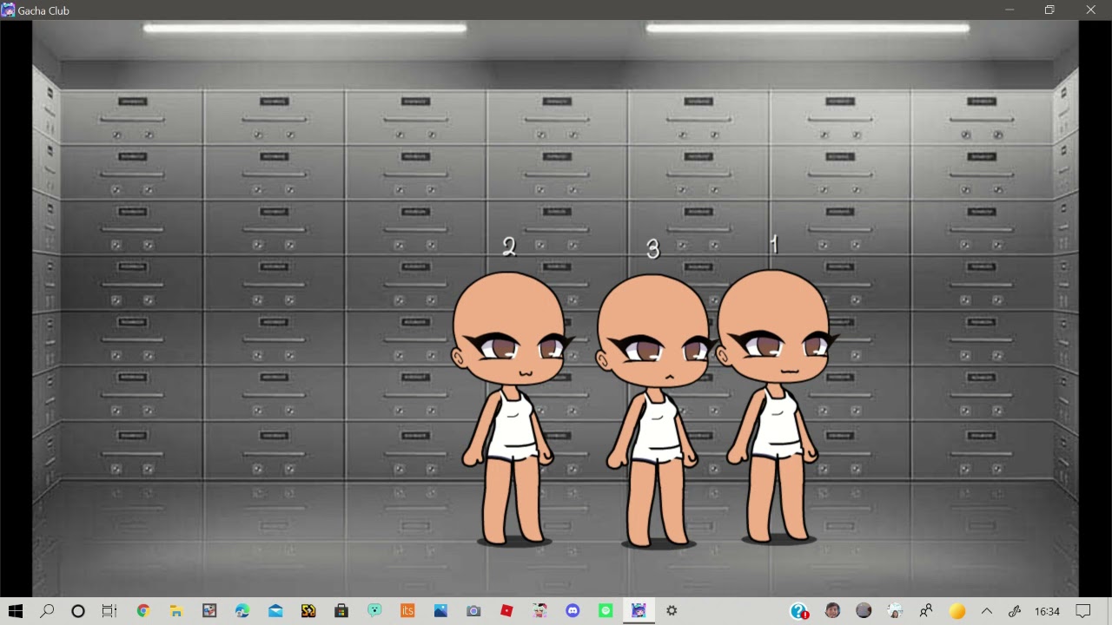Screen dimensions: 1112x625
Task: Close the Gacha Club window
Action: (x=1090, y=10)
